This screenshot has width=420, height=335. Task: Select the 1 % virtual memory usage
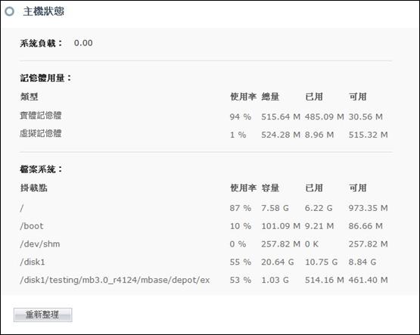pos(238,135)
